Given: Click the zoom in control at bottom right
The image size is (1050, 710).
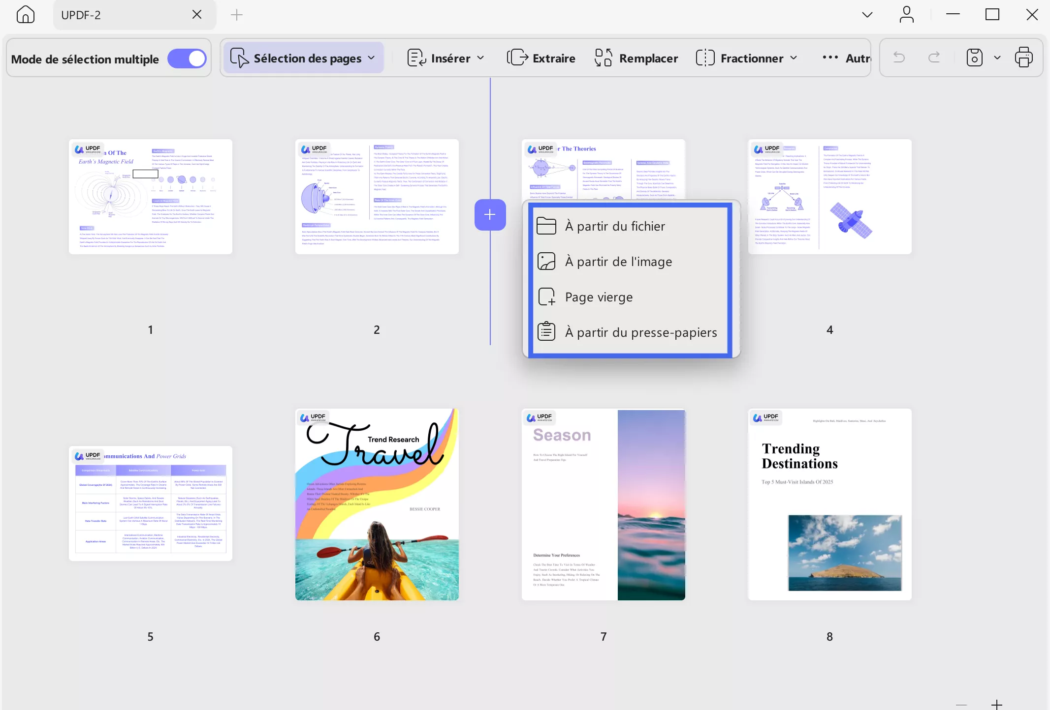Looking at the screenshot, I should (x=996, y=704).
